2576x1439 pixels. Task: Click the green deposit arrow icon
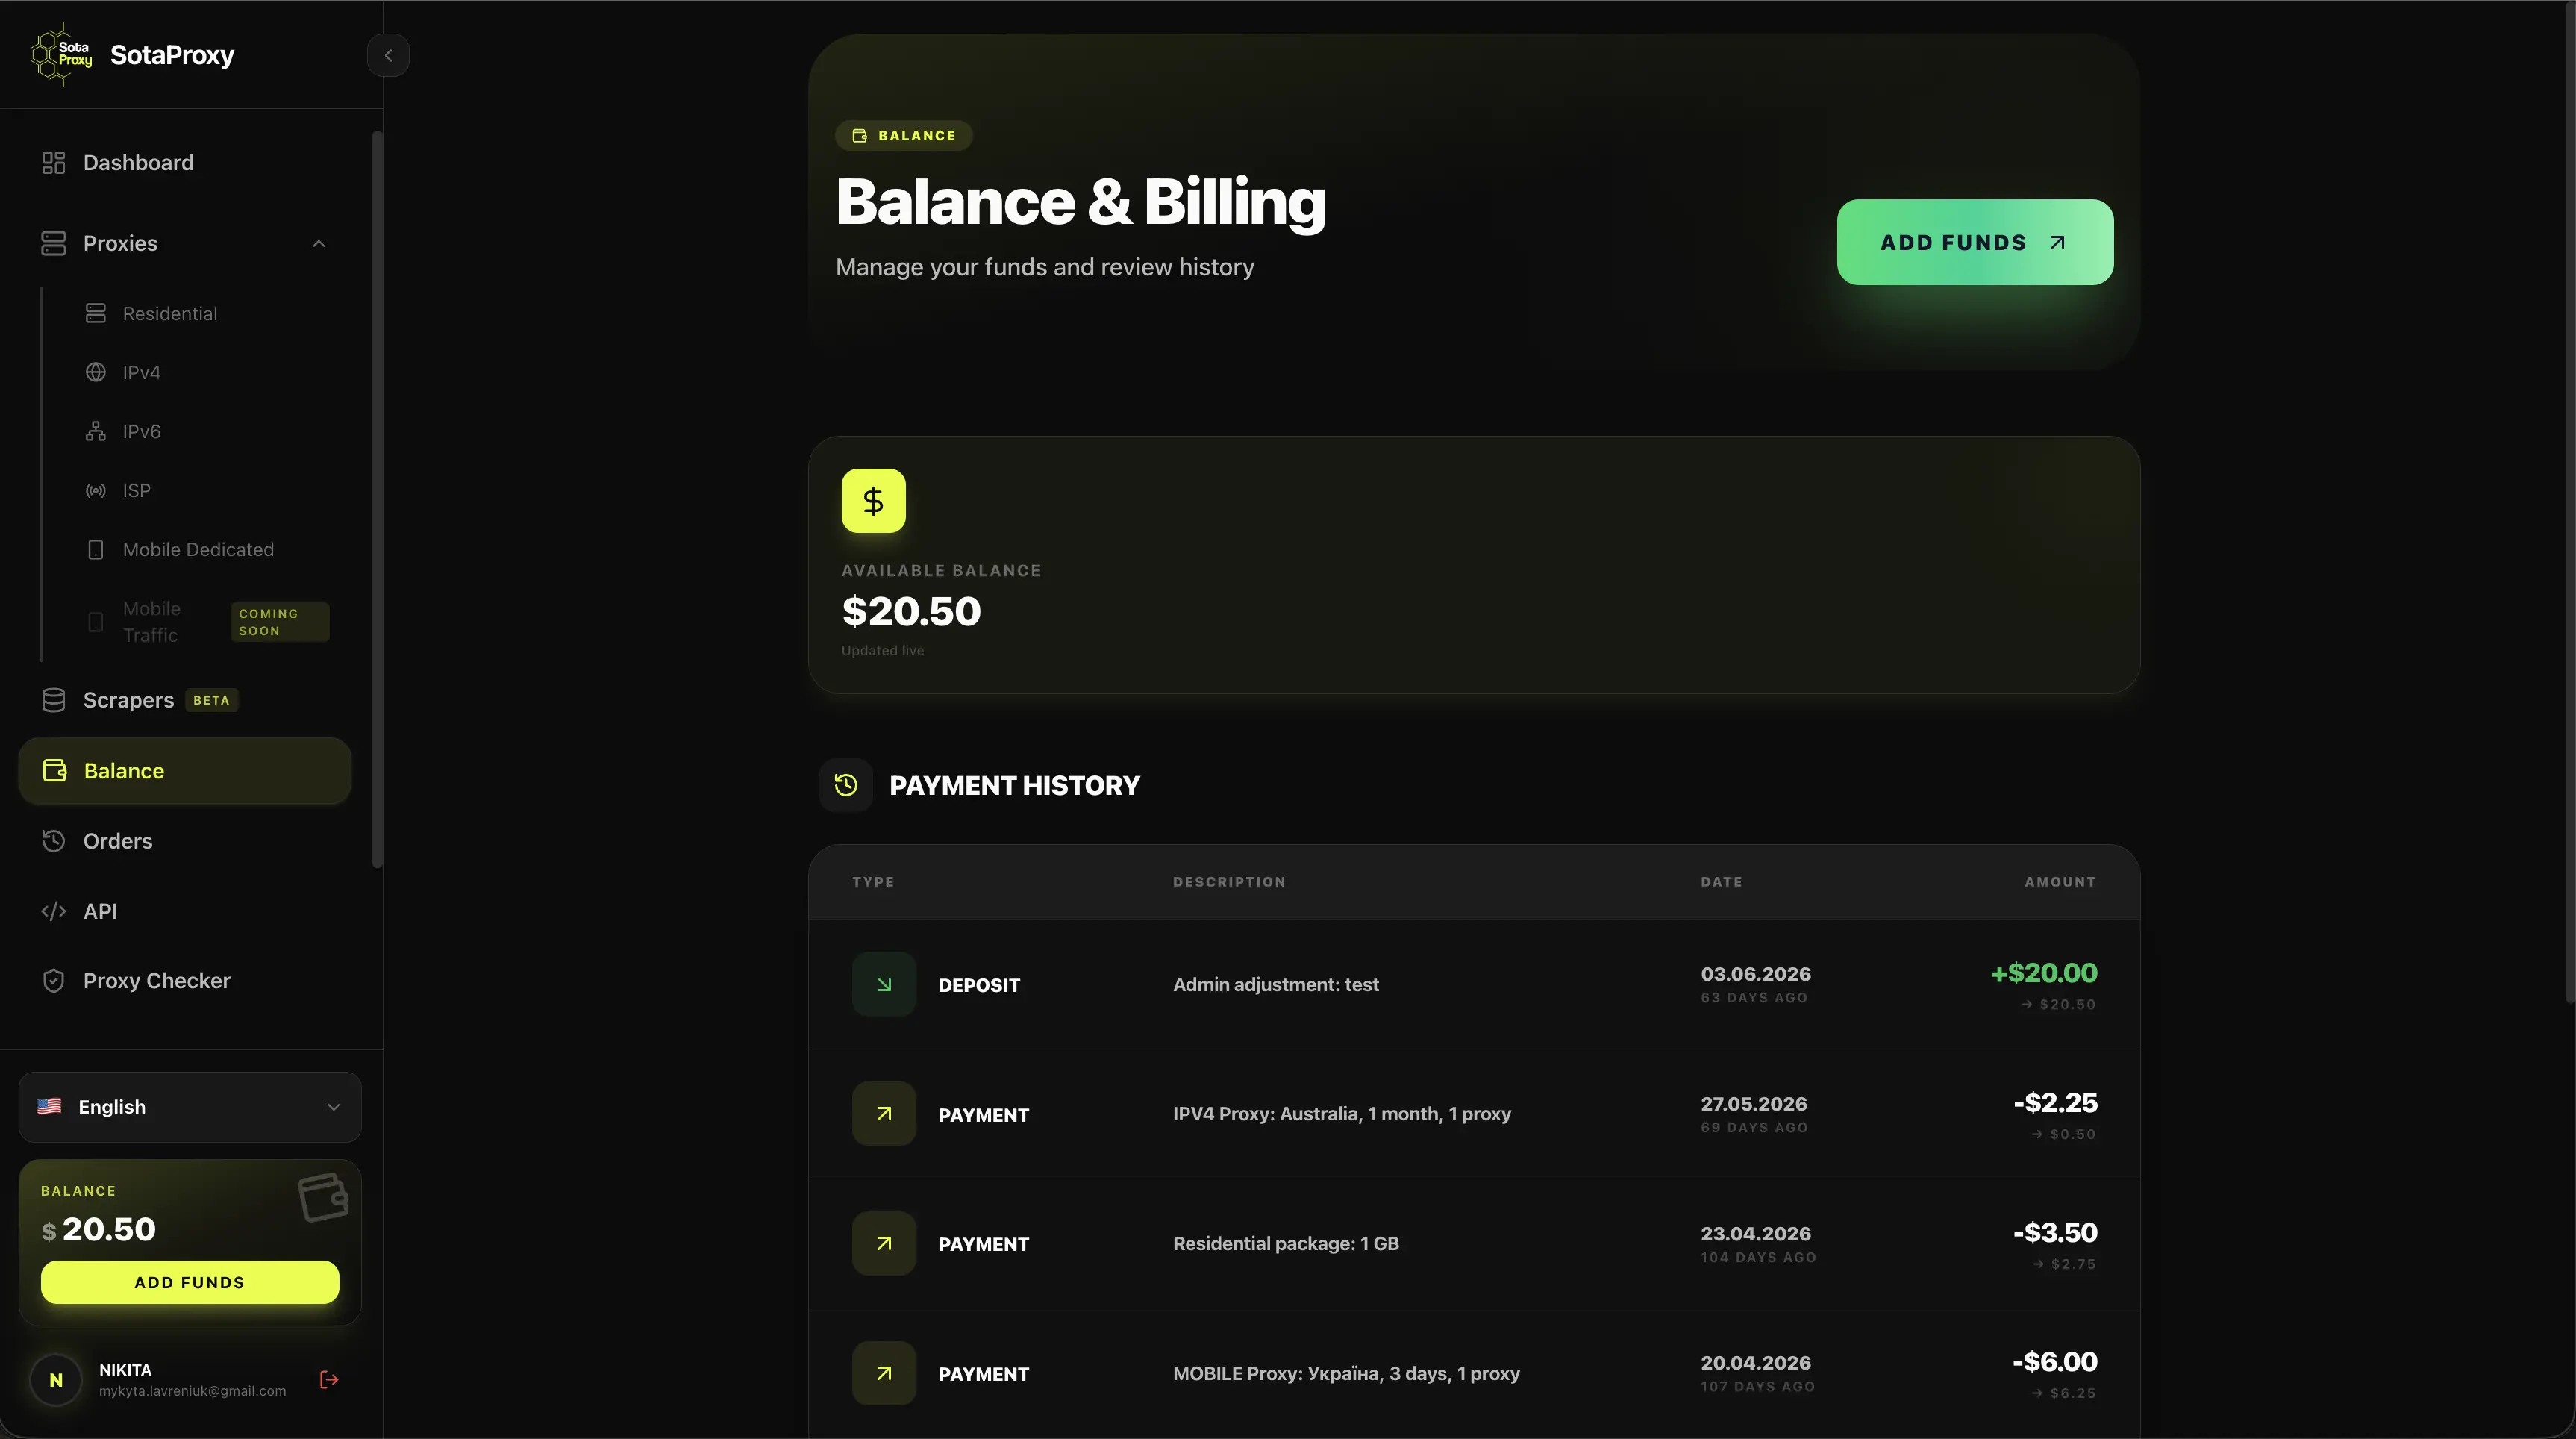(x=884, y=985)
